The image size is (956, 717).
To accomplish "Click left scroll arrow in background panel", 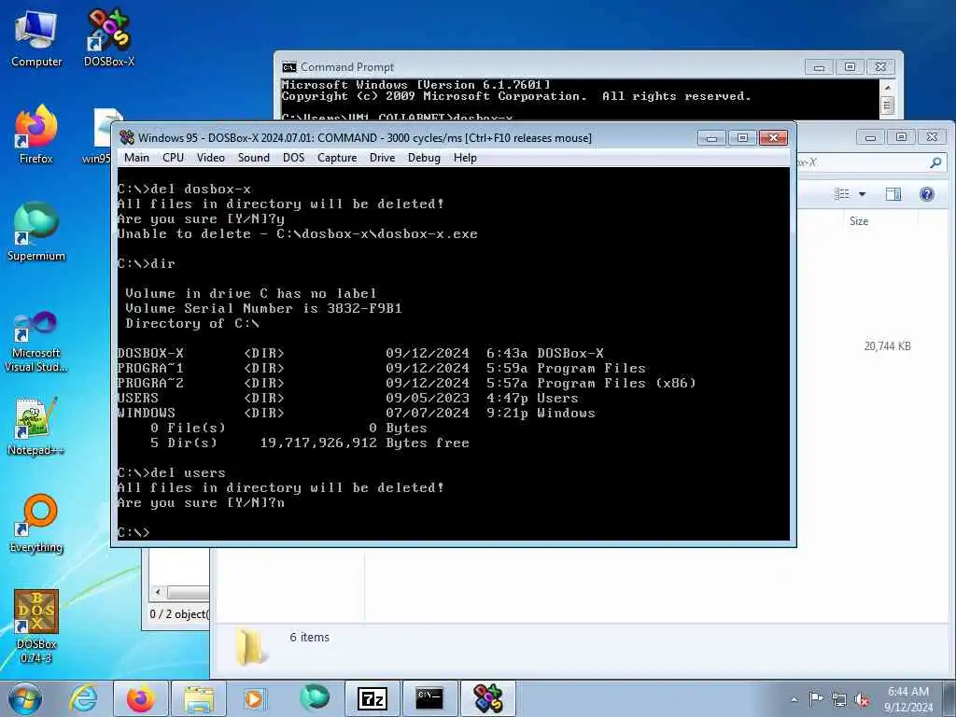I will pos(158,592).
